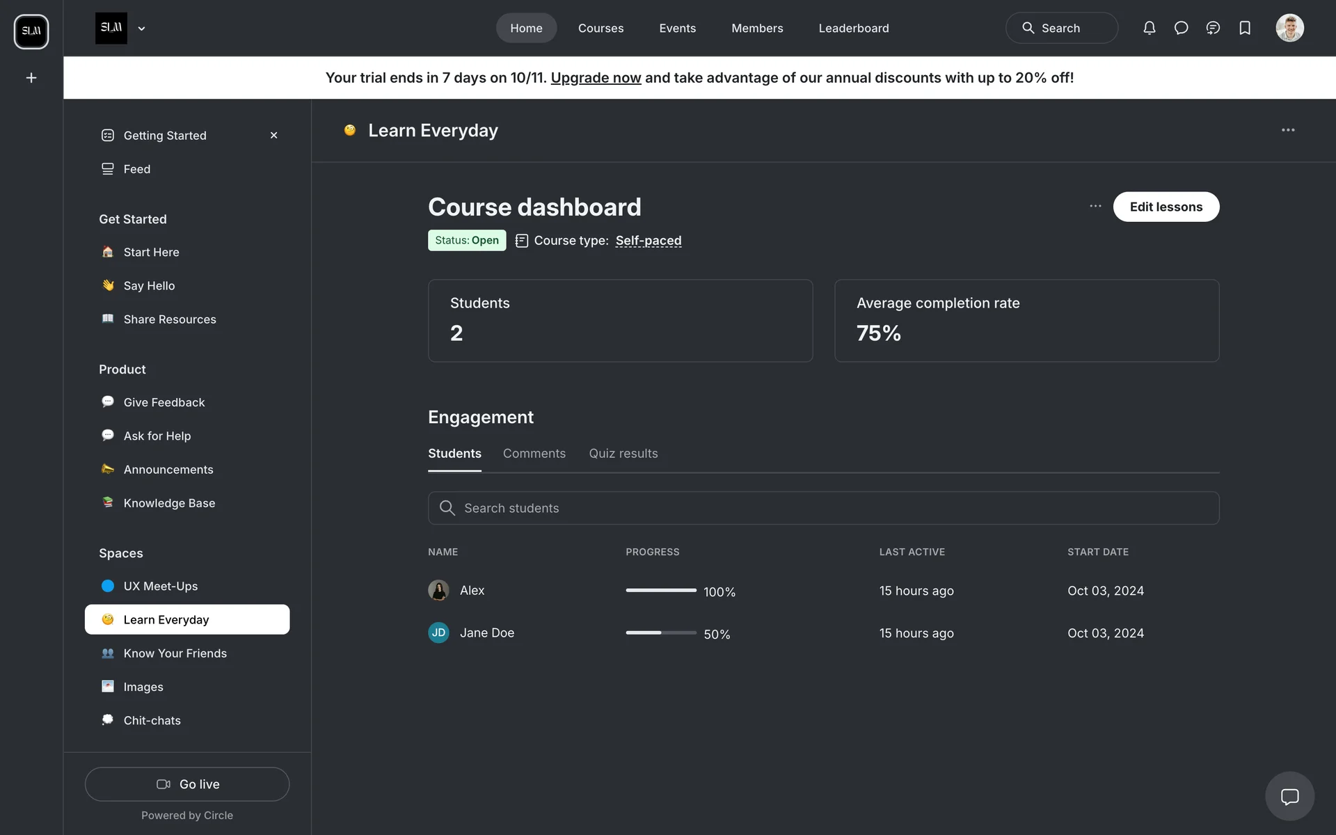Click the Edit lessons button
This screenshot has width=1336, height=835.
coord(1166,207)
